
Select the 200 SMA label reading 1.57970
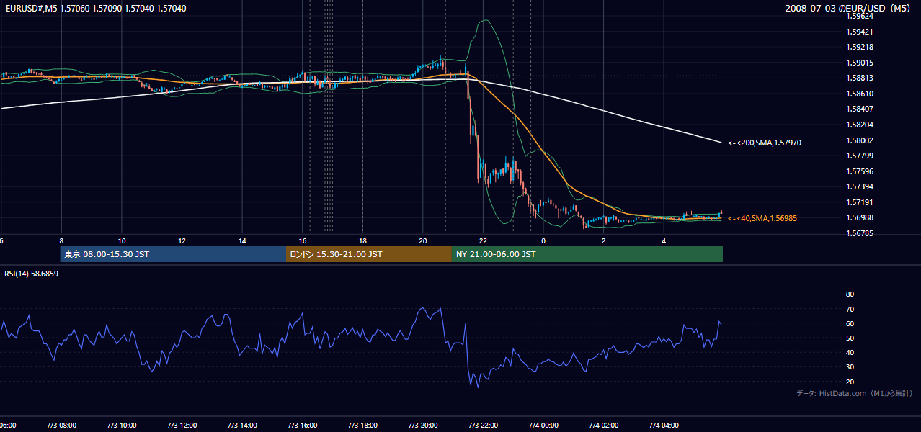765,143
